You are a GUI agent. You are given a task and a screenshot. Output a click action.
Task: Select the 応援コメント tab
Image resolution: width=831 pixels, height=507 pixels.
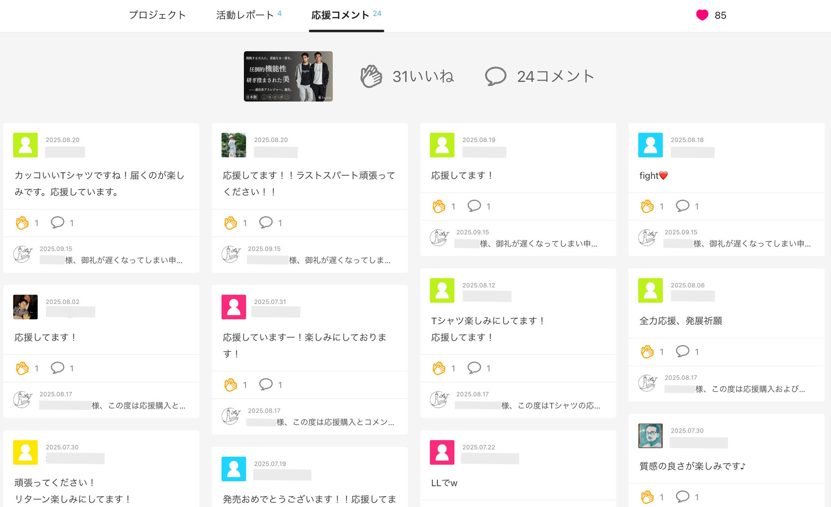coord(340,15)
